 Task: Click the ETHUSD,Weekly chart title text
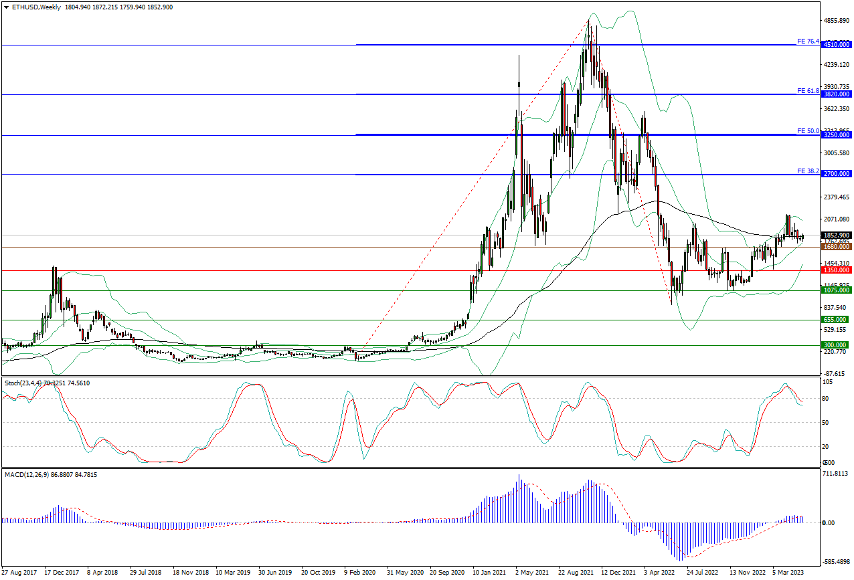35,7
